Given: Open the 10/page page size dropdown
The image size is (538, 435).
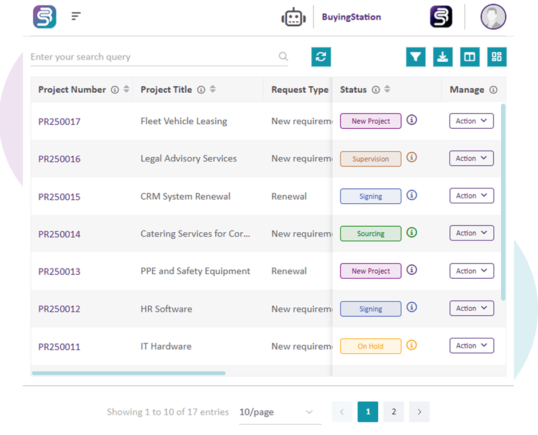Looking at the screenshot, I should click(x=279, y=412).
